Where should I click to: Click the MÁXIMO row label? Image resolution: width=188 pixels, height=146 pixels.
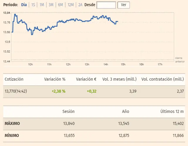12,123
